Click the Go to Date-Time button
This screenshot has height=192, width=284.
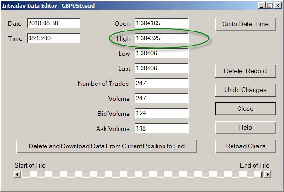coord(246,24)
